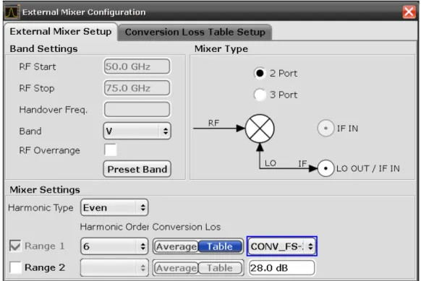The width and height of the screenshot is (421, 281).
Task: Open the Band dropdown showing V
Action: (x=137, y=131)
